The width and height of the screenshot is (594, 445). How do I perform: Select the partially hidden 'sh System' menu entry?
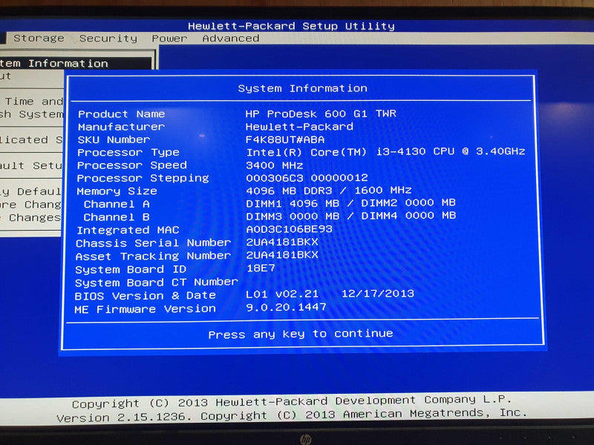(31, 114)
